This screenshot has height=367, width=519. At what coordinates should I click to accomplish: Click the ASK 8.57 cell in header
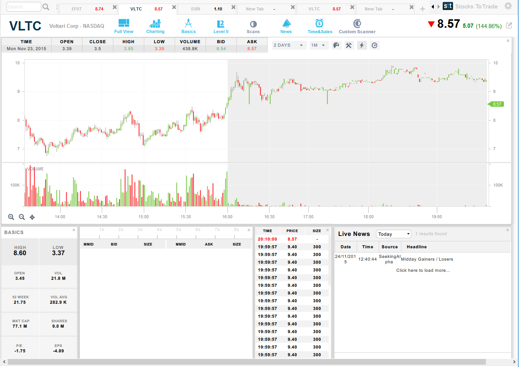click(x=252, y=49)
